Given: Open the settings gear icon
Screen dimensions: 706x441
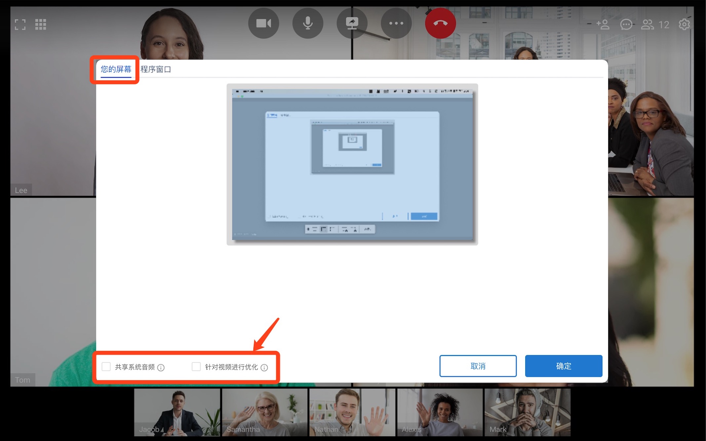Looking at the screenshot, I should click(x=684, y=24).
